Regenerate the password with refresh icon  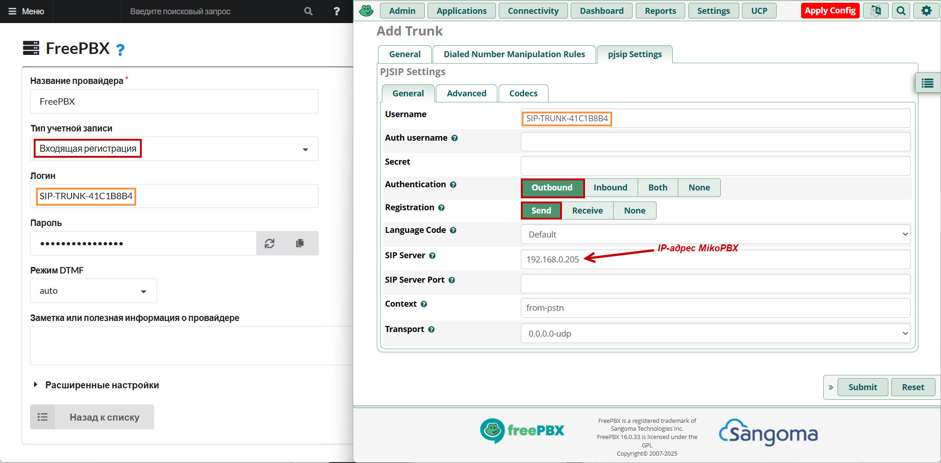[270, 243]
